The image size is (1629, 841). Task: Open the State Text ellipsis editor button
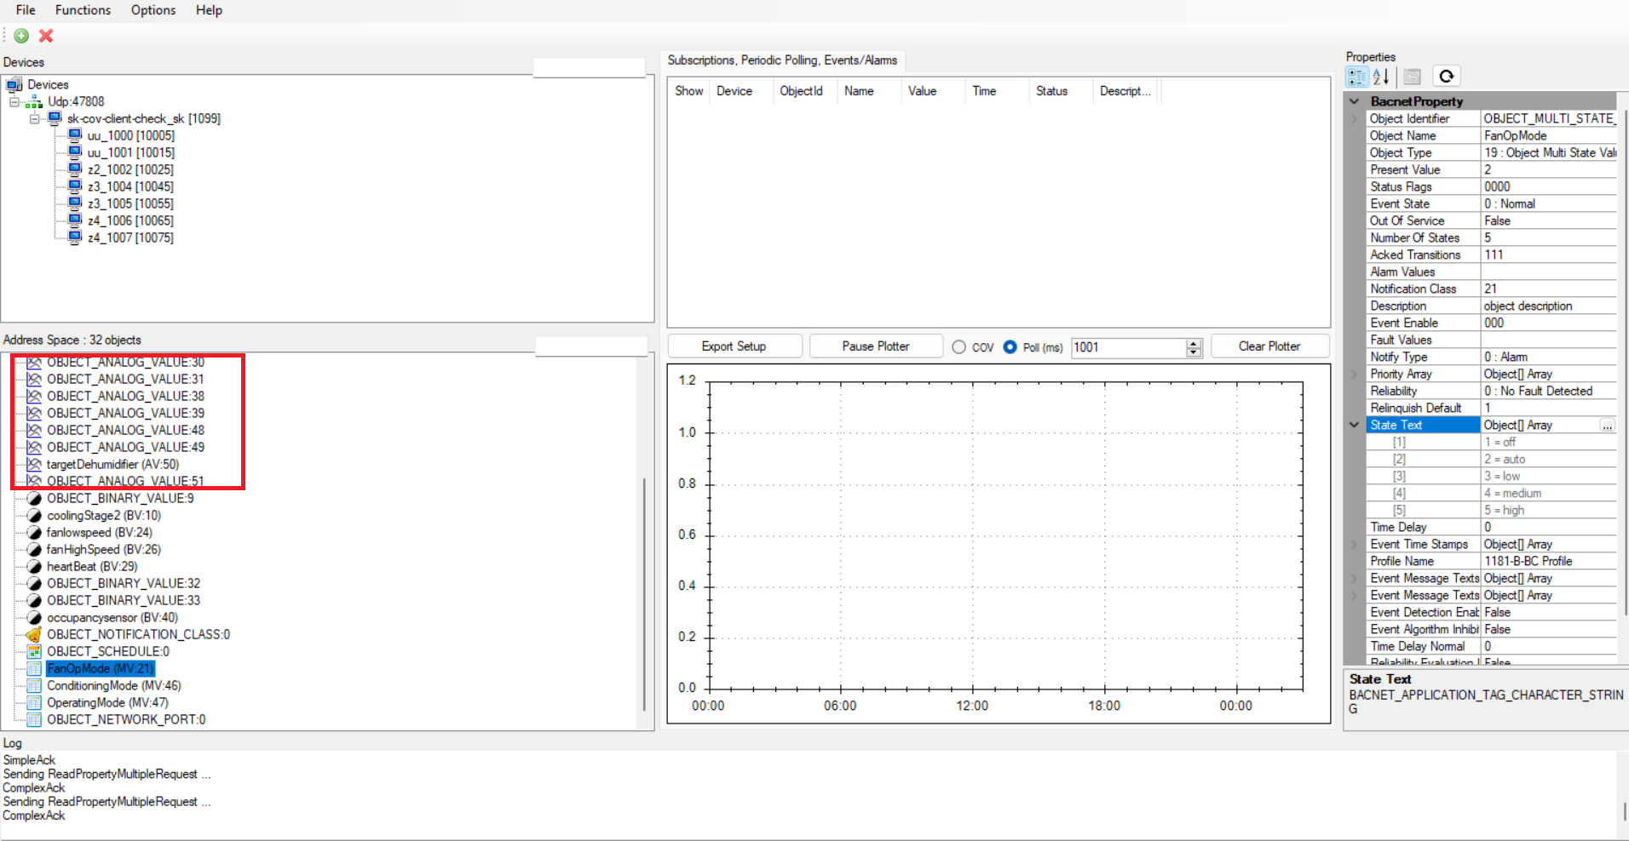(1607, 425)
